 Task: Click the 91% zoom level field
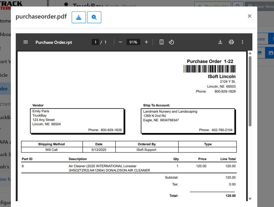pyautogui.click(x=133, y=42)
